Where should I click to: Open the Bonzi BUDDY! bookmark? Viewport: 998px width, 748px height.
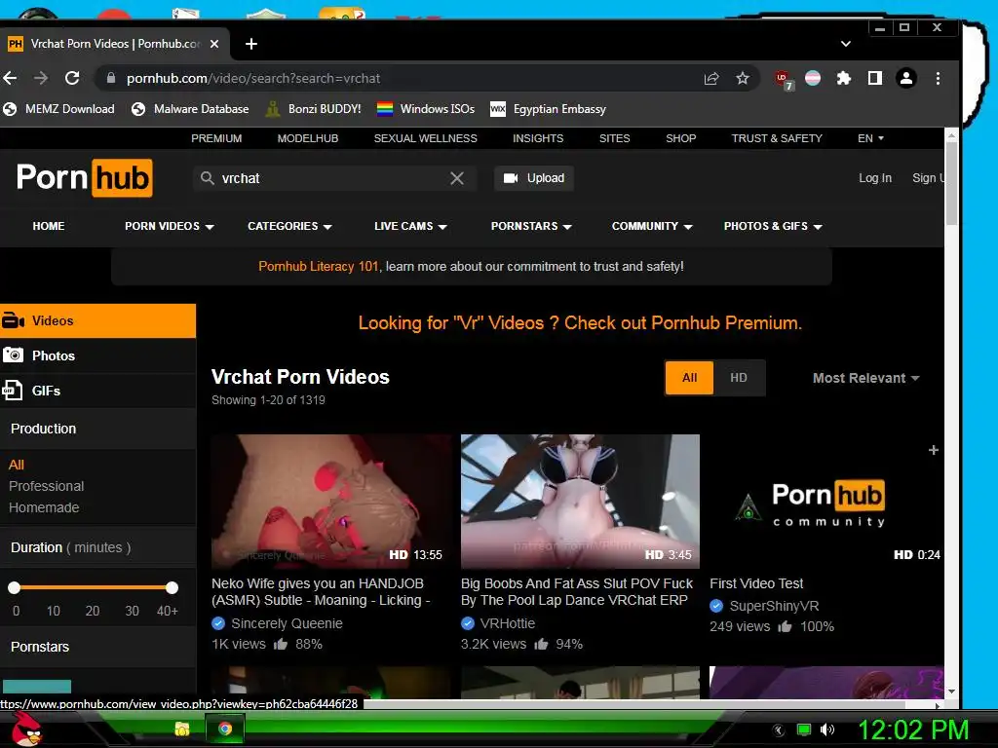point(313,109)
